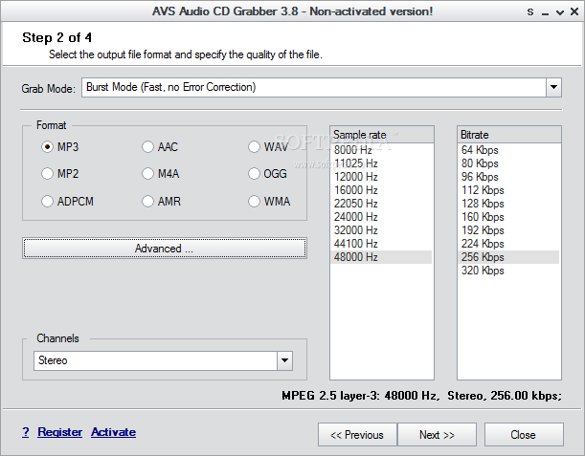
Task: Select 8000 Hz sample rate
Action: (x=381, y=150)
